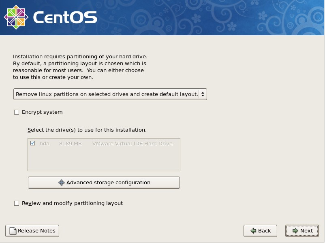
Task: Click the 'Select the drive(s)' label
Action: (x=87, y=130)
